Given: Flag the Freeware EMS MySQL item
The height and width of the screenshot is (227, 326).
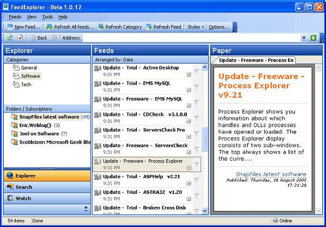Looking at the screenshot, I should pos(197,102).
